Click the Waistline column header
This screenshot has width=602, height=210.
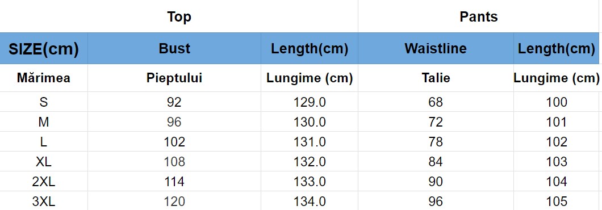tap(436, 48)
